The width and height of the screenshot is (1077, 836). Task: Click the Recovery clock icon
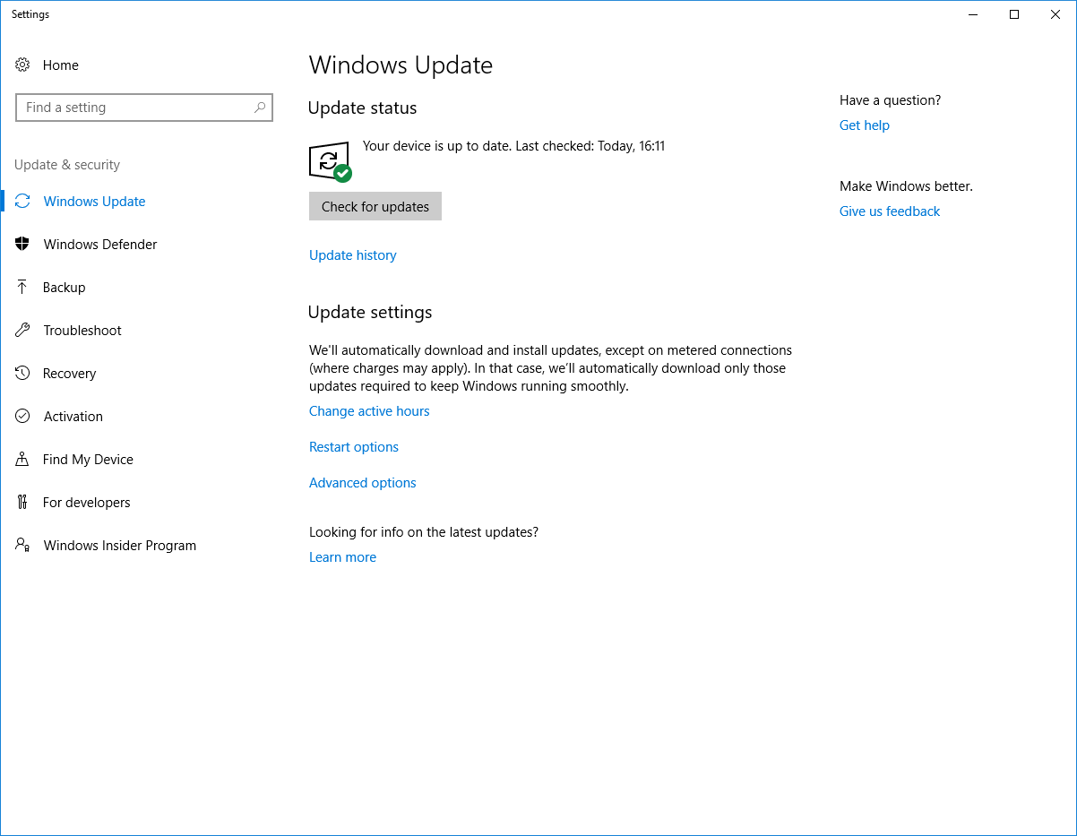pyautogui.click(x=22, y=373)
